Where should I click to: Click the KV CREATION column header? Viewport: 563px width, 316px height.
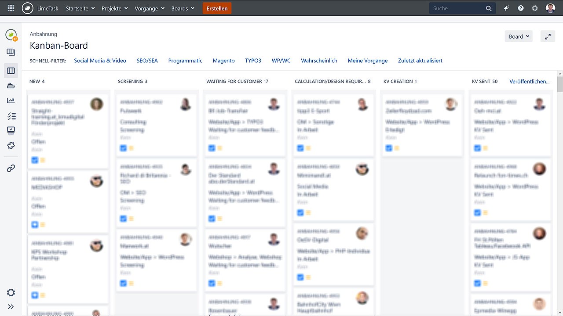[400, 81]
